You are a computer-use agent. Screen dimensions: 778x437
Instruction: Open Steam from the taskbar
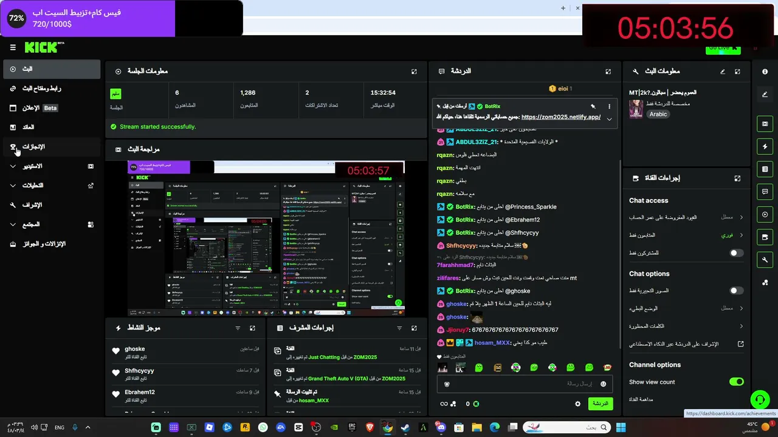click(405, 427)
